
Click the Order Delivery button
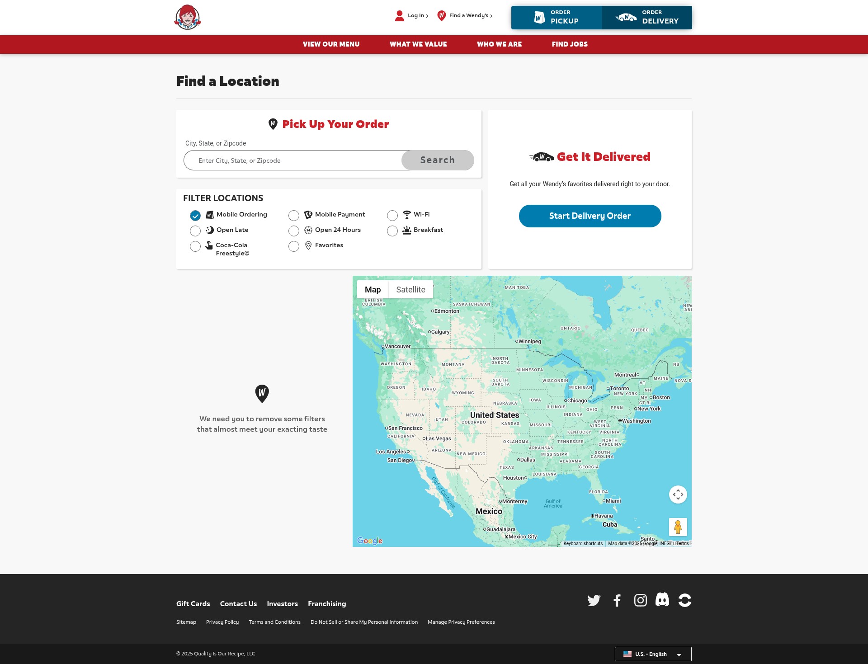point(647,18)
